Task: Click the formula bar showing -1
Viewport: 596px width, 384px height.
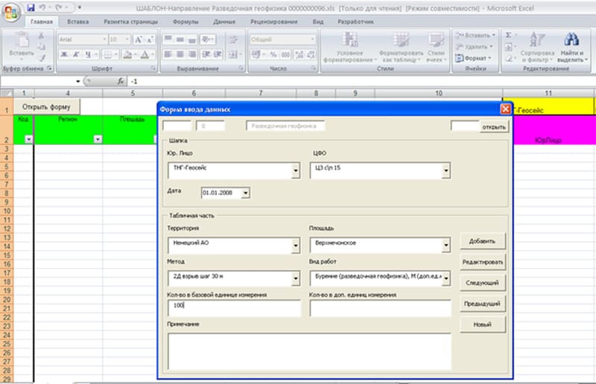Action: (361, 81)
